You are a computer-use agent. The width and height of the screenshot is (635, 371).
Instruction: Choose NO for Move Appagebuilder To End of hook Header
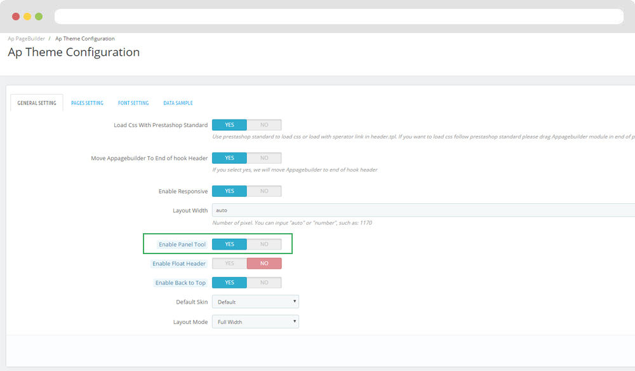click(264, 158)
